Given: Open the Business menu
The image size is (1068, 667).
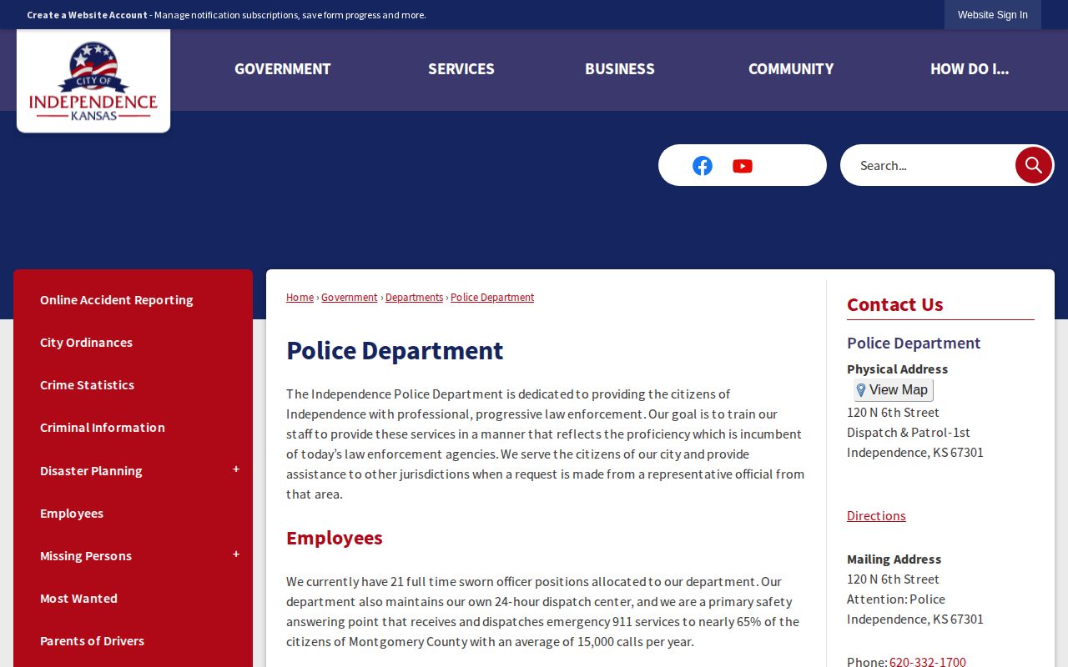Looking at the screenshot, I should (x=620, y=69).
